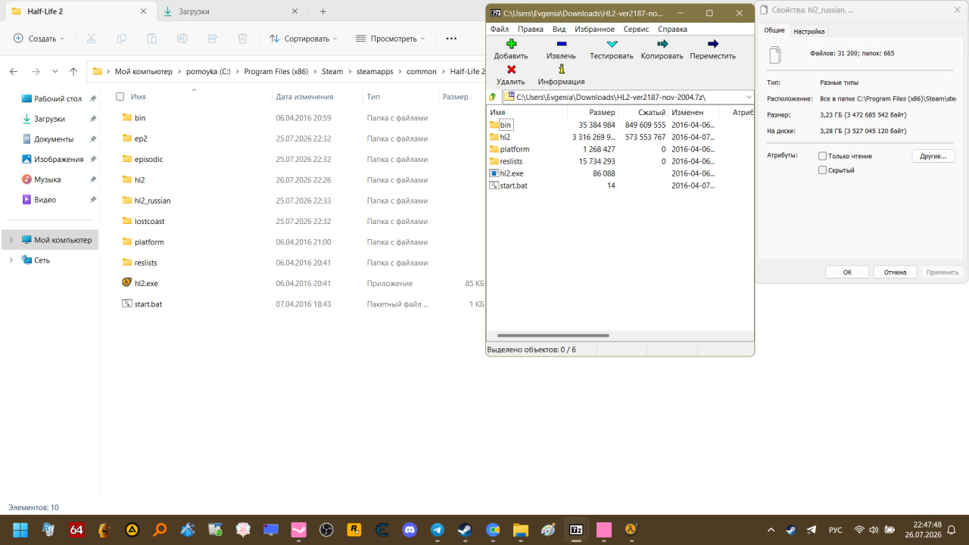The image size is (969, 545).
Task: Open Steam from the taskbar
Action: coord(465,530)
